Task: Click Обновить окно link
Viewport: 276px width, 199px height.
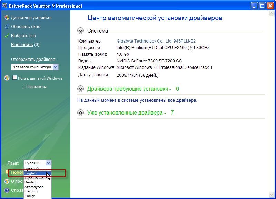Action: [x=26, y=27]
